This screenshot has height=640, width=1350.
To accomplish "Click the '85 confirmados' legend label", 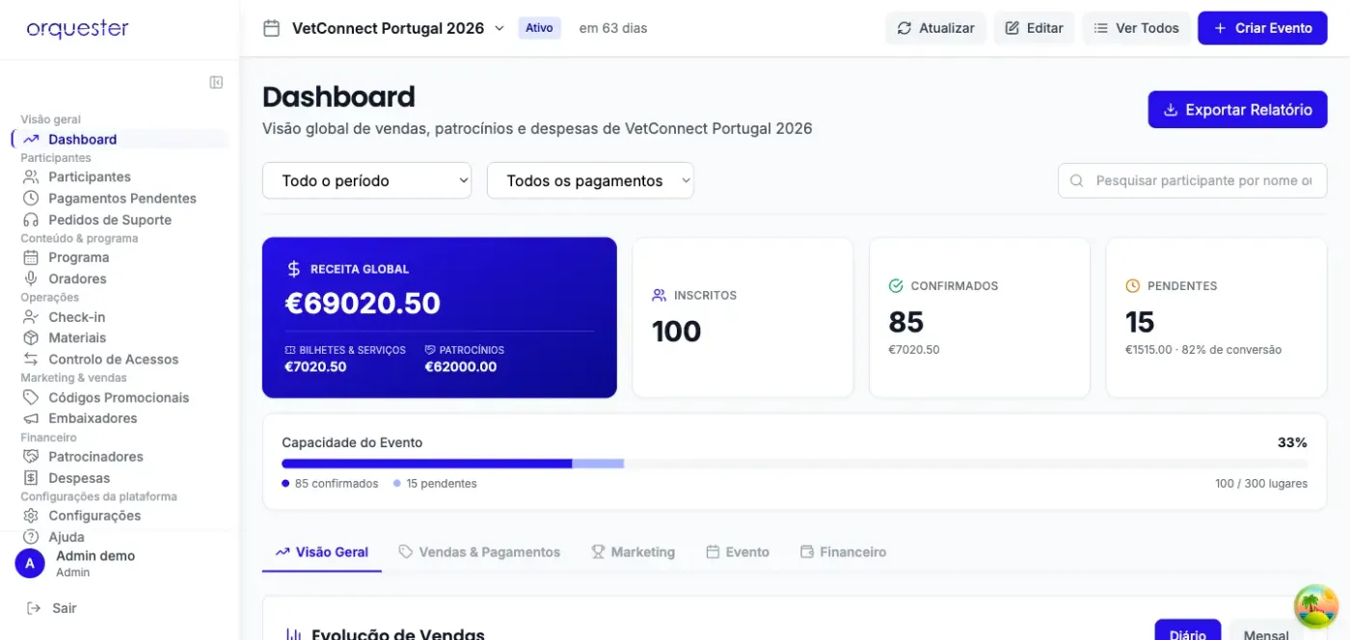I will 337,483.
